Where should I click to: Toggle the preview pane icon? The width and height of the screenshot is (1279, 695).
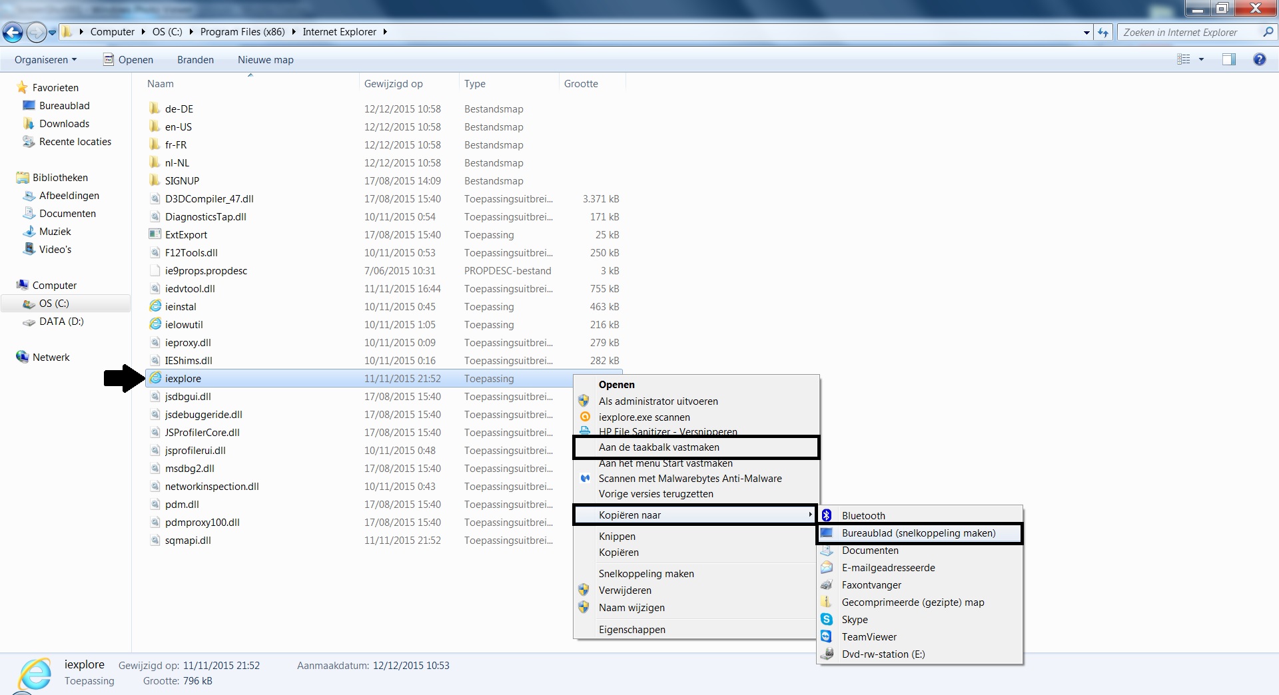[x=1228, y=59]
